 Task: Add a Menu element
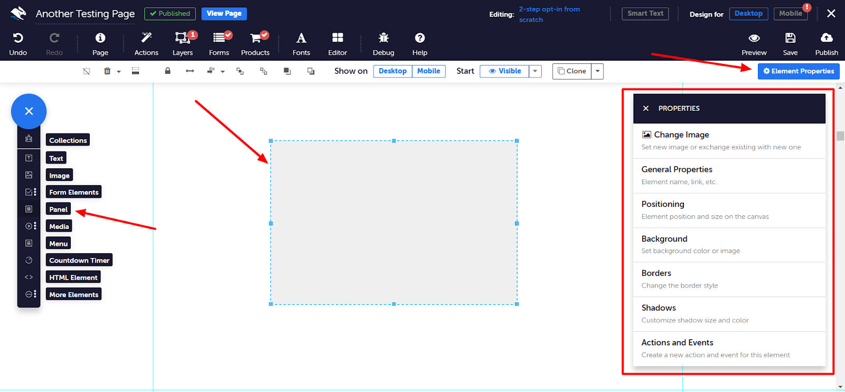pyautogui.click(x=58, y=244)
